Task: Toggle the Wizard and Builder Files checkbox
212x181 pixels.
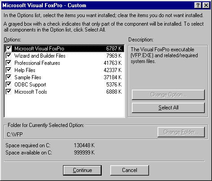Action: (9, 55)
